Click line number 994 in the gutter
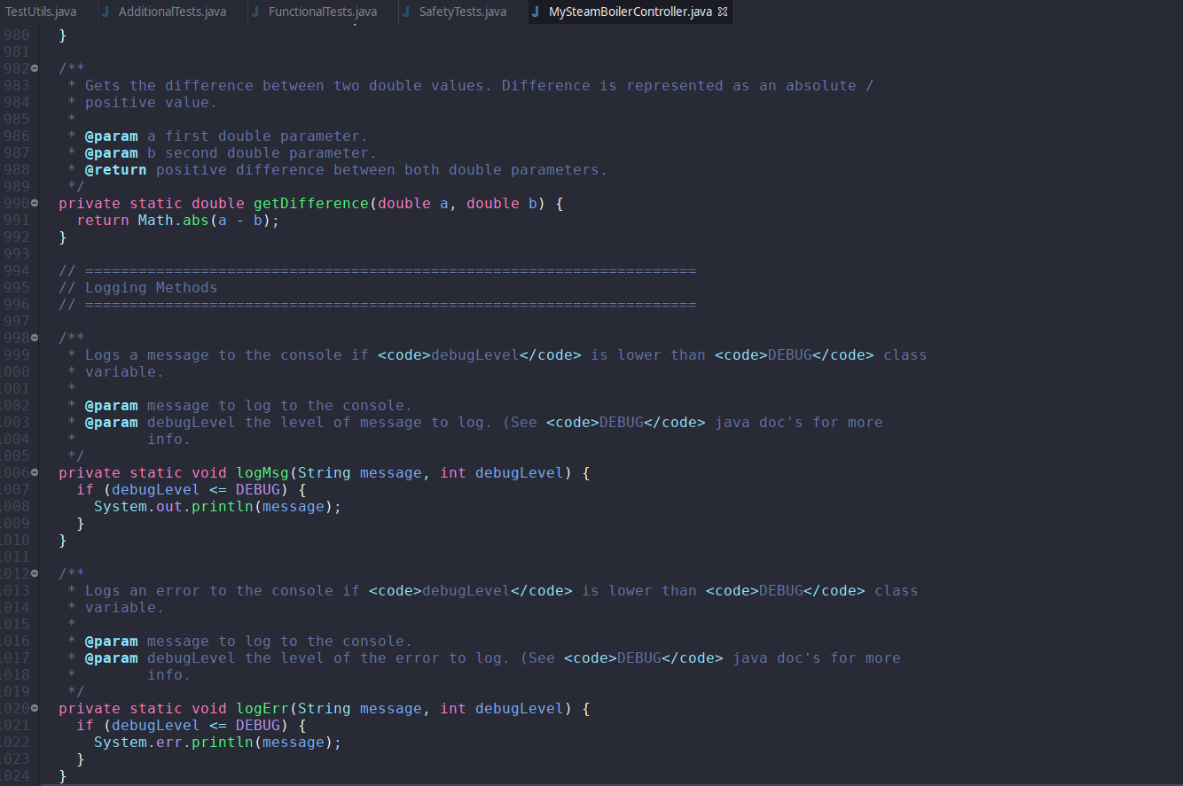 click(16, 271)
